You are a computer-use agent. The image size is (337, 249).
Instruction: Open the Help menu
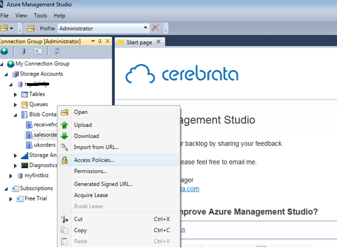pos(59,15)
